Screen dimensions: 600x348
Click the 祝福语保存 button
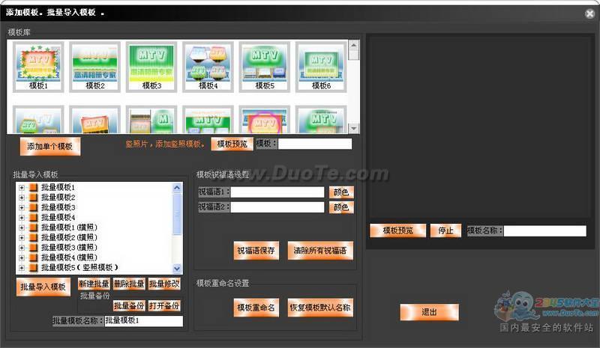tap(256, 251)
